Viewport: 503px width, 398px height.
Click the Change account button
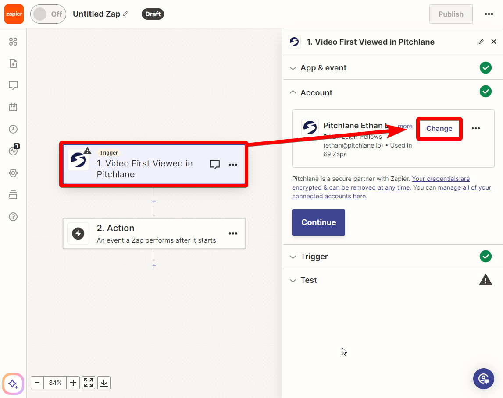[x=439, y=128]
